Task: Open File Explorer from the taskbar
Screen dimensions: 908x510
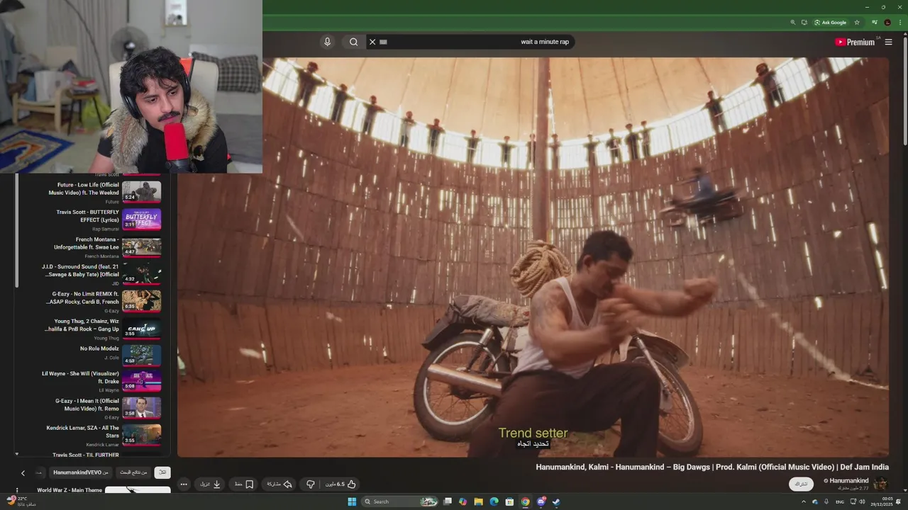Action: (478, 501)
